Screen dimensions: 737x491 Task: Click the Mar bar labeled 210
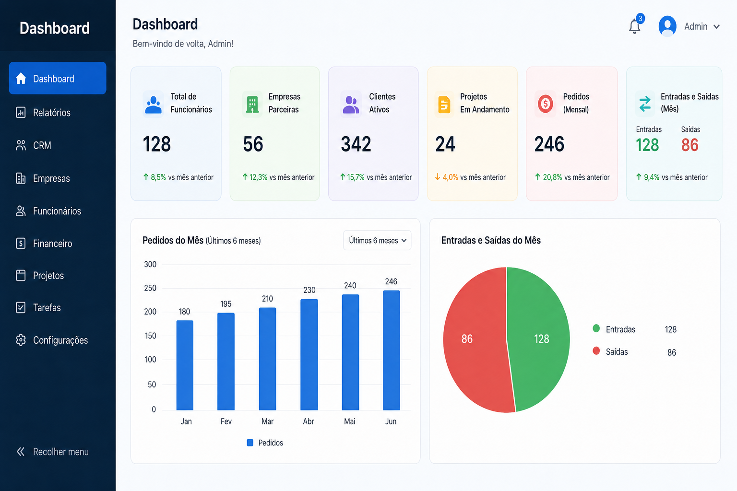point(267,359)
